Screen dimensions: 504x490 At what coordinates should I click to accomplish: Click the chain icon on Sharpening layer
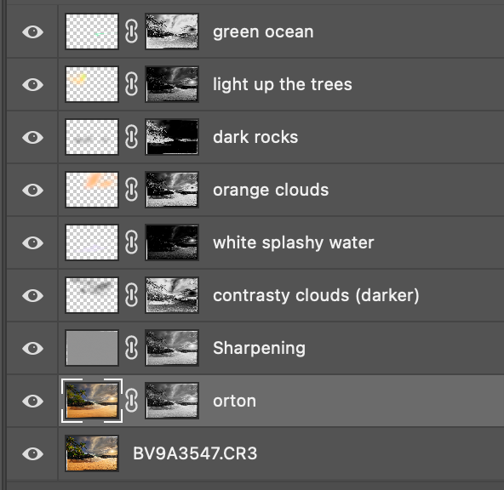click(x=131, y=347)
